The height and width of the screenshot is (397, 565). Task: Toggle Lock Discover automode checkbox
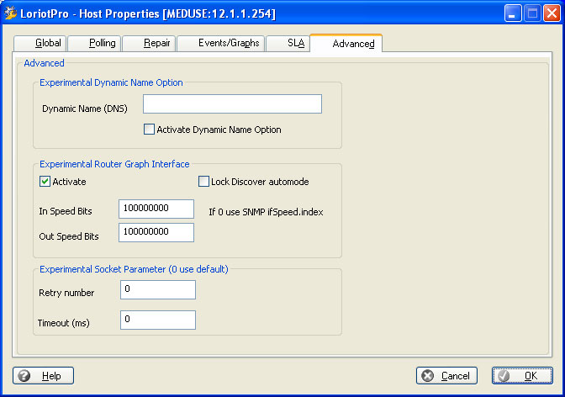coord(203,181)
